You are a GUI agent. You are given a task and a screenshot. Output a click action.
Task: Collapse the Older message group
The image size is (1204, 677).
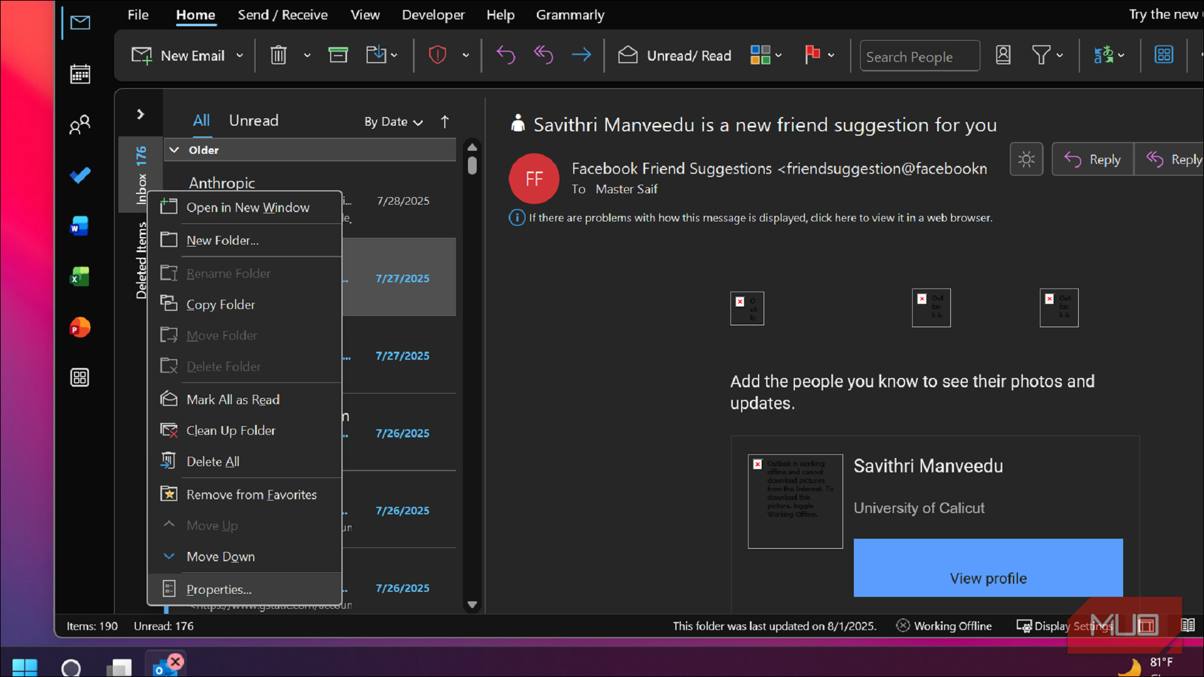(174, 150)
